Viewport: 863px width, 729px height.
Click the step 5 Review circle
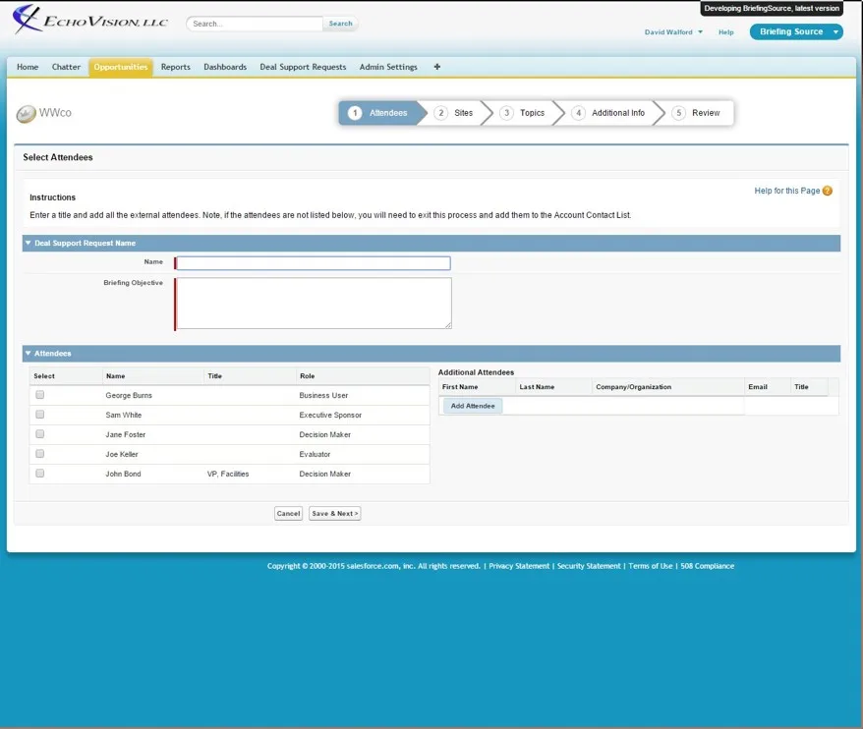click(x=678, y=113)
